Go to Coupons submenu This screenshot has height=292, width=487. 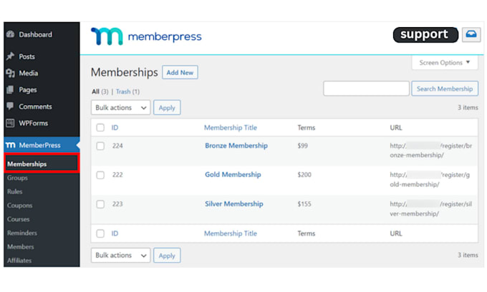[x=19, y=206]
